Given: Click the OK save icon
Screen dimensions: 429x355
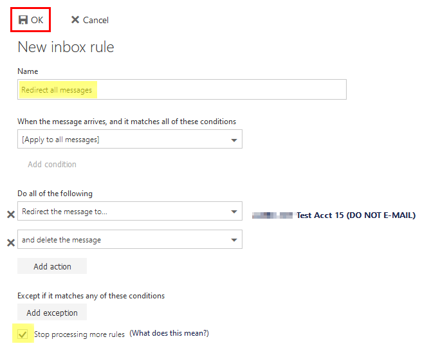Looking at the screenshot, I should click(23, 20).
